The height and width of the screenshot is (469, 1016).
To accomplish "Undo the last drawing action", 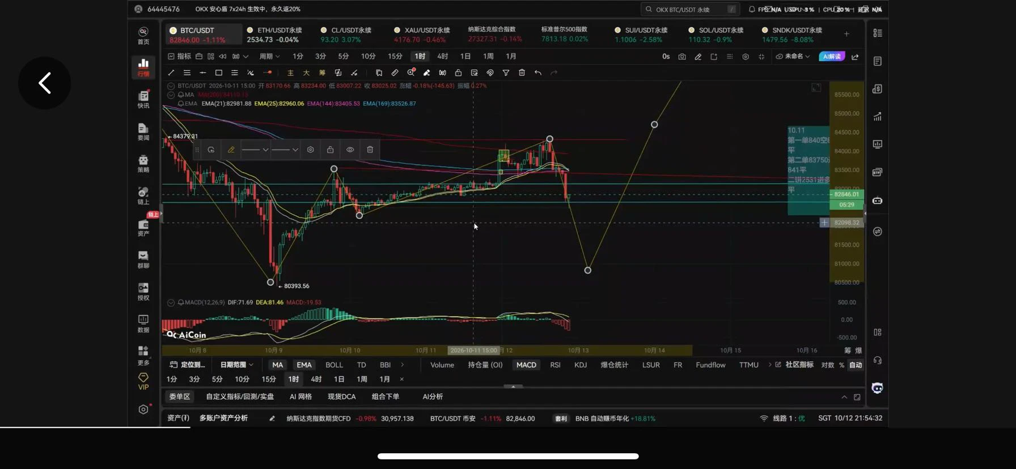I will coord(537,73).
